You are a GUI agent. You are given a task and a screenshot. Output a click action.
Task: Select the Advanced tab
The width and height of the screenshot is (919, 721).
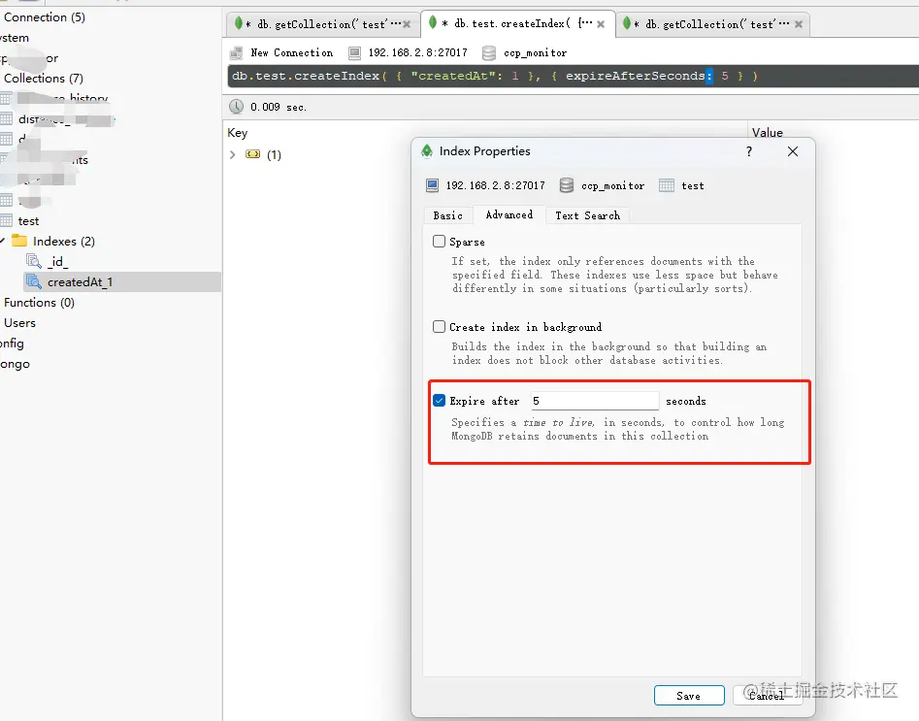point(509,215)
